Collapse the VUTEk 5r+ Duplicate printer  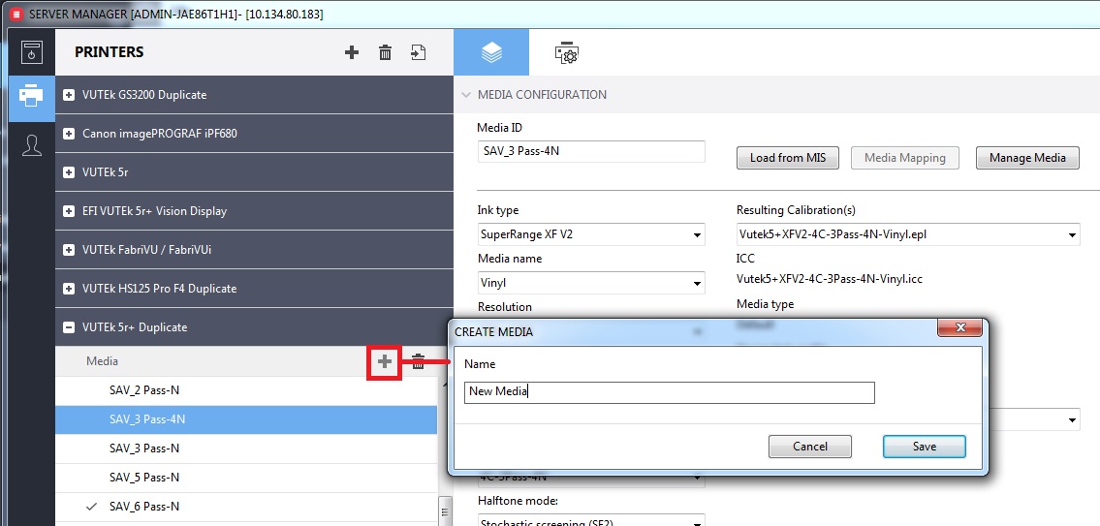pyautogui.click(x=69, y=327)
